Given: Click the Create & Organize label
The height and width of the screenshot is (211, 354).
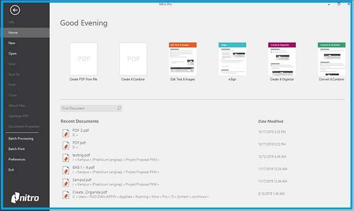Looking at the screenshot, I should pyautogui.click(x=282, y=79).
